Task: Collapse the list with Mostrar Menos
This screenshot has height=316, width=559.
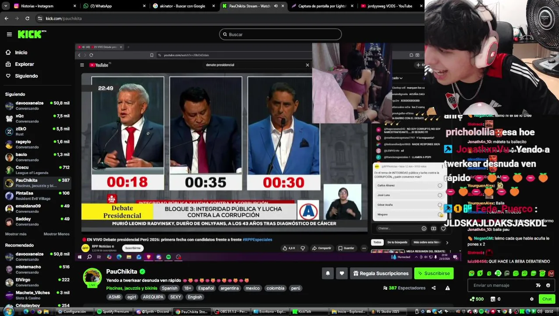Action: [x=57, y=234]
